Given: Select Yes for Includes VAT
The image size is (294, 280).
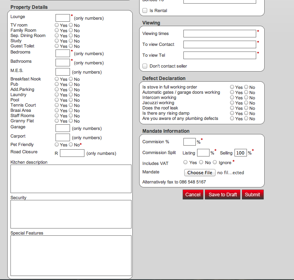Looking at the screenshot, I should (x=185, y=163).
